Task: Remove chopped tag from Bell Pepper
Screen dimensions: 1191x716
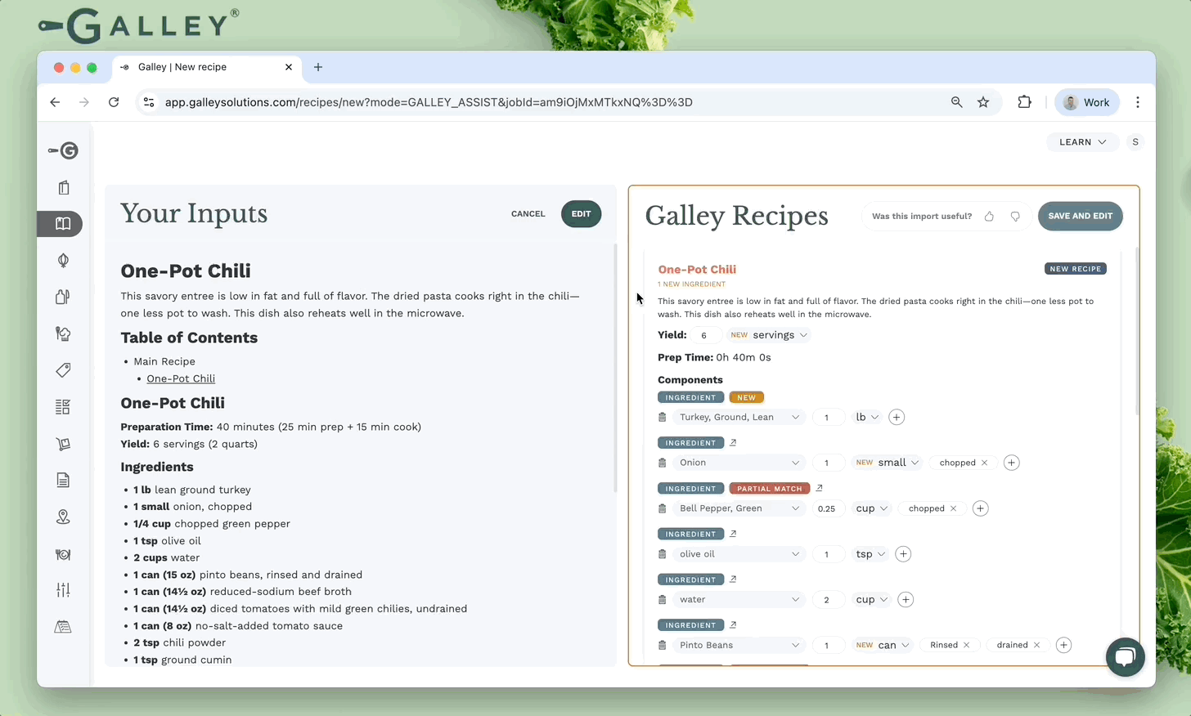Action: point(953,508)
